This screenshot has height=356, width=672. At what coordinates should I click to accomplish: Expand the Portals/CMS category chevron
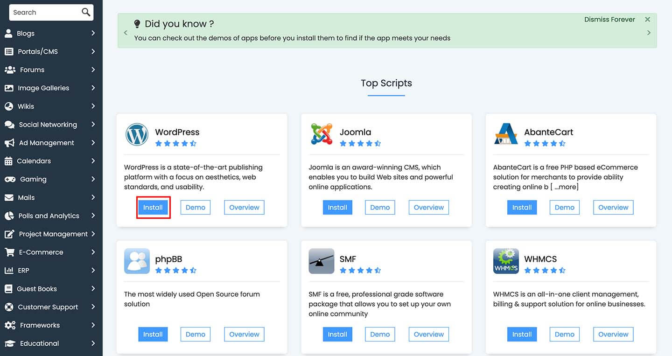click(93, 51)
